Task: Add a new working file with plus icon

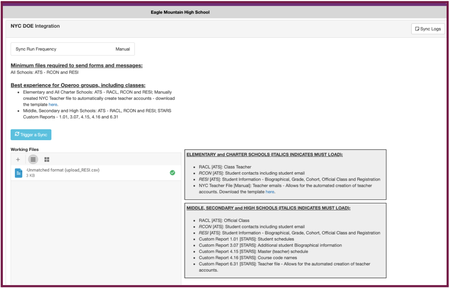Action: [18, 160]
